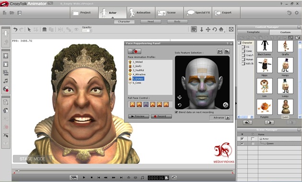Click the content tree horizontal scrollbar right arrow
This screenshot has height=182, width=302.
click(x=252, y=117)
